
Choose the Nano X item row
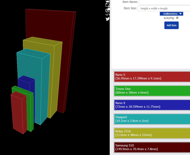(x=152, y=105)
